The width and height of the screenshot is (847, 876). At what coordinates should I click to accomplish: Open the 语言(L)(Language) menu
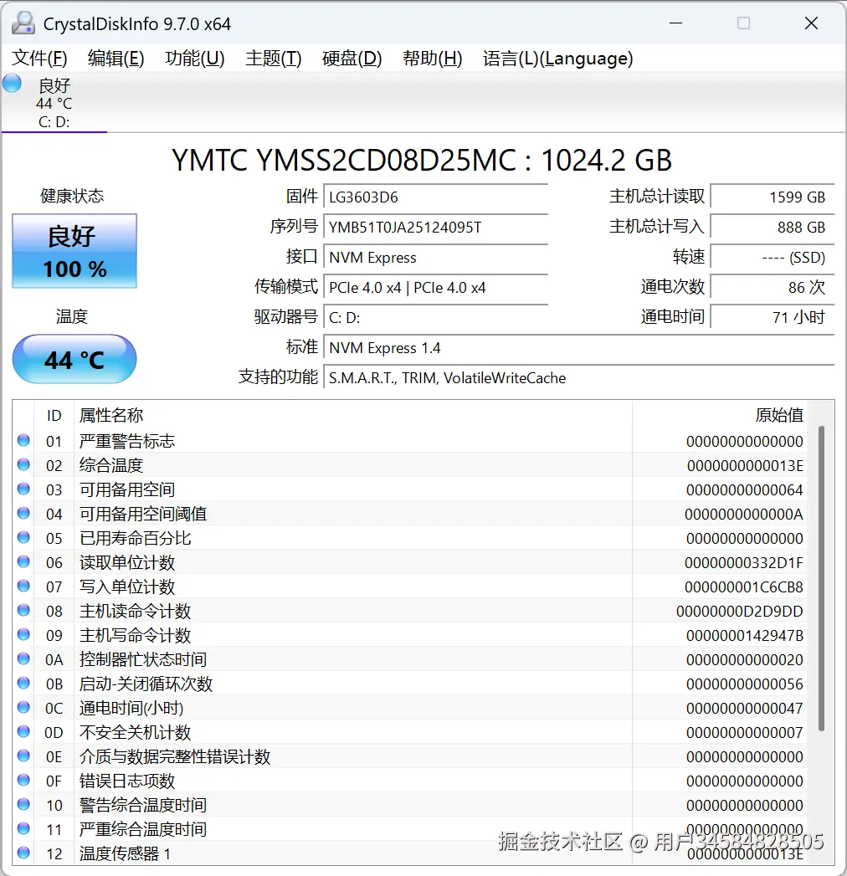point(557,58)
